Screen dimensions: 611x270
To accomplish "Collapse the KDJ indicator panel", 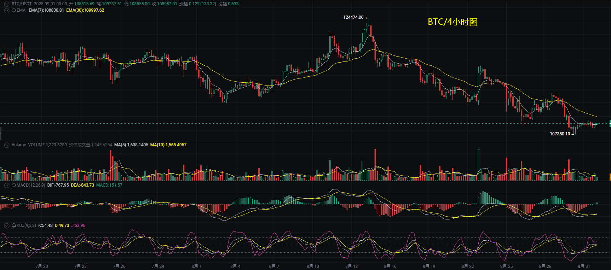I will pos(6,225).
